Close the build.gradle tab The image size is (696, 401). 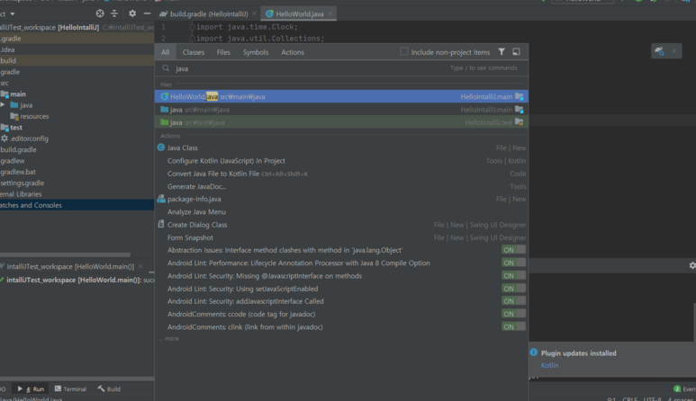pyautogui.click(x=254, y=13)
